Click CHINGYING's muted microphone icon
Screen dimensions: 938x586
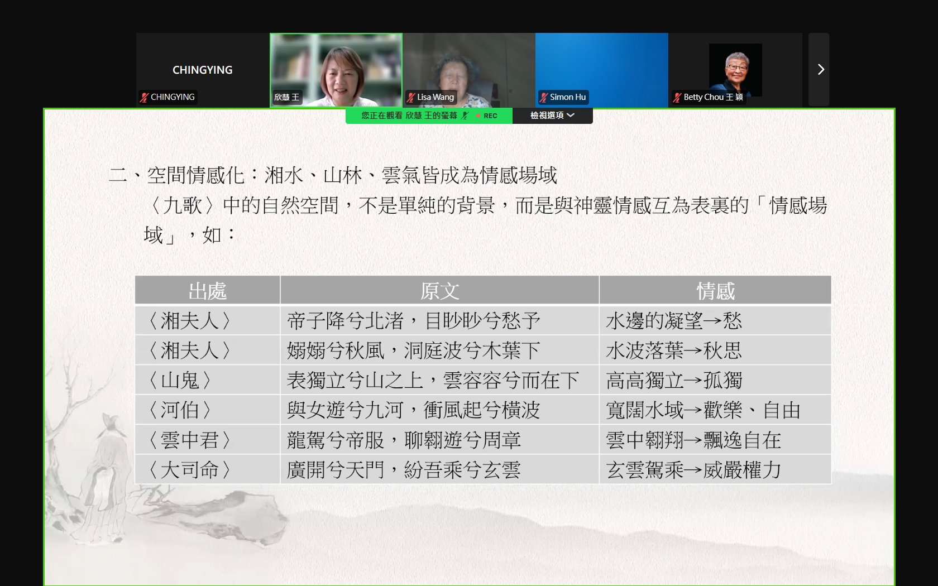pos(144,97)
